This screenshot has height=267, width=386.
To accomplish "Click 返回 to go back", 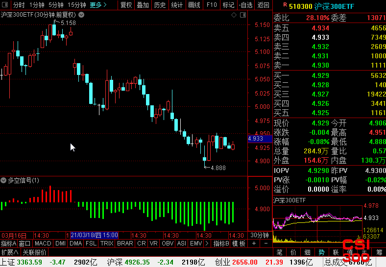I will (263, 5).
